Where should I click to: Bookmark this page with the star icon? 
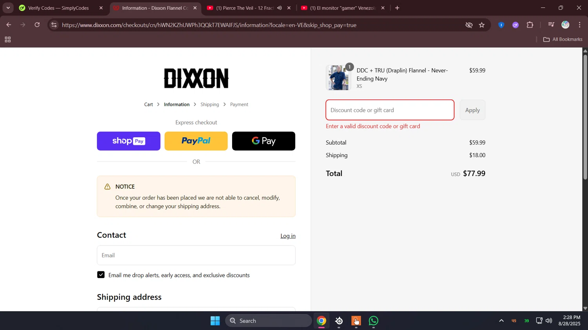pos(482,25)
